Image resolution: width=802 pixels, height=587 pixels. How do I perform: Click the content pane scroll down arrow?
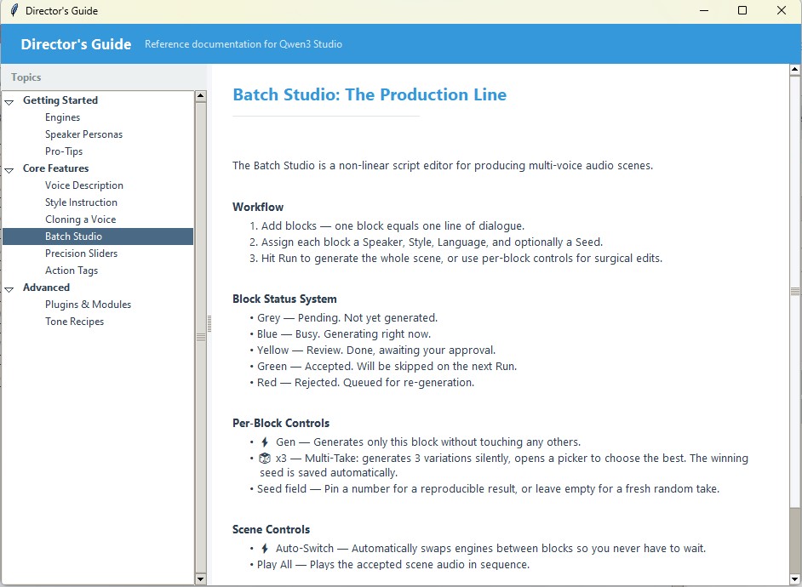[x=795, y=579]
